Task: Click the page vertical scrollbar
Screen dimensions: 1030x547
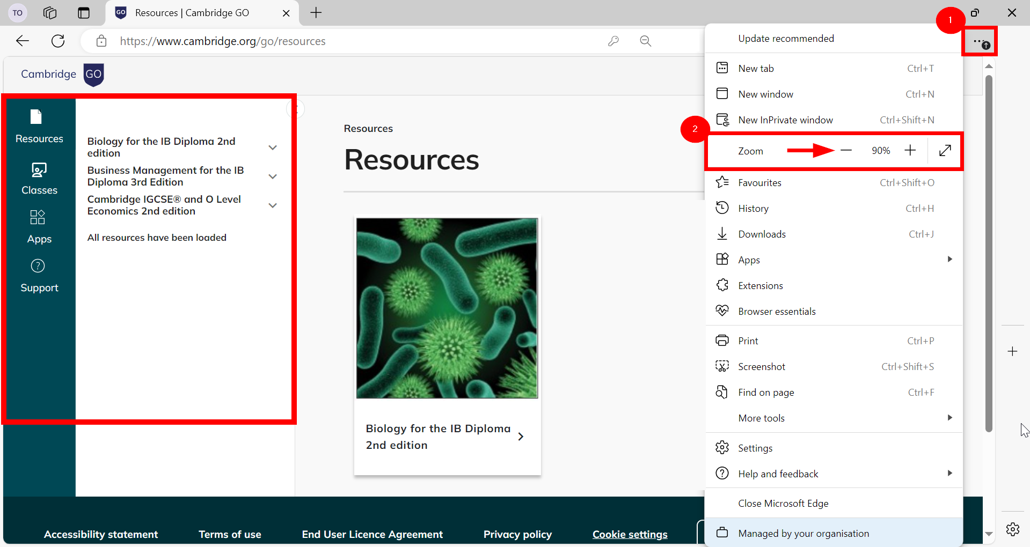Action: coord(989,253)
